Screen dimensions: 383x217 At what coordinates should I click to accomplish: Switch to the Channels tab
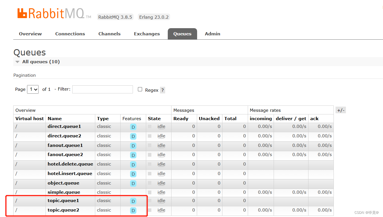[109, 34]
